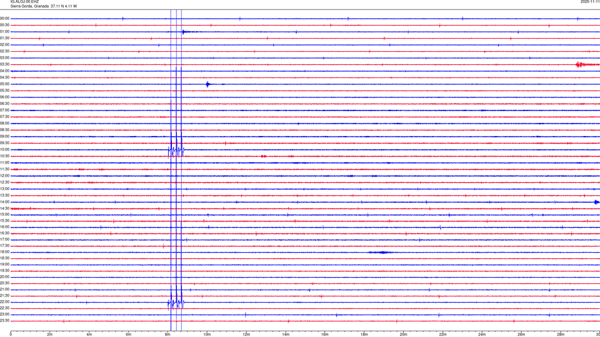Select the 00:00 trace time label
Screen dimensions: 600x337
click(x=4, y=18)
